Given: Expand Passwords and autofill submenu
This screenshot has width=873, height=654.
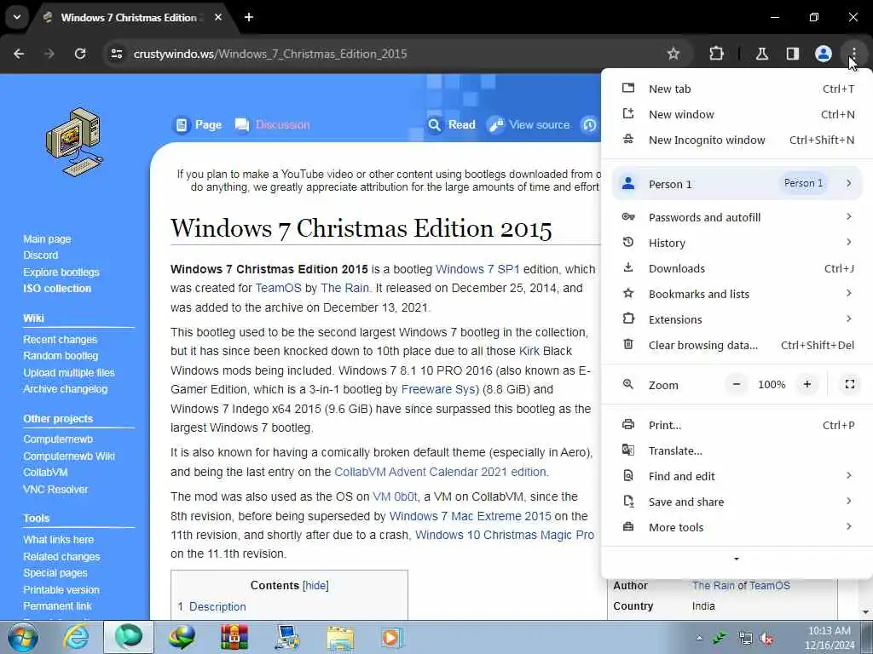Looking at the screenshot, I should pyautogui.click(x=737, y=217).
